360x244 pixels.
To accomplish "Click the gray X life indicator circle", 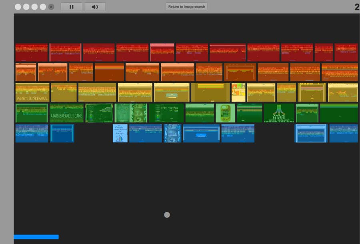I will tap(51, 7).
